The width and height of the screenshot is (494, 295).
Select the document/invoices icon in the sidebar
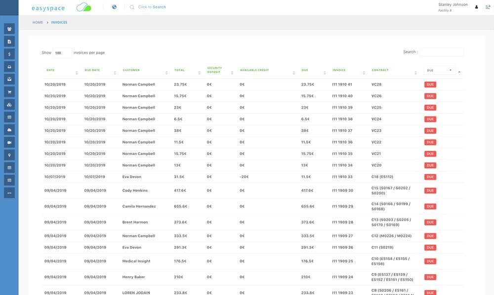coord(8,41)
